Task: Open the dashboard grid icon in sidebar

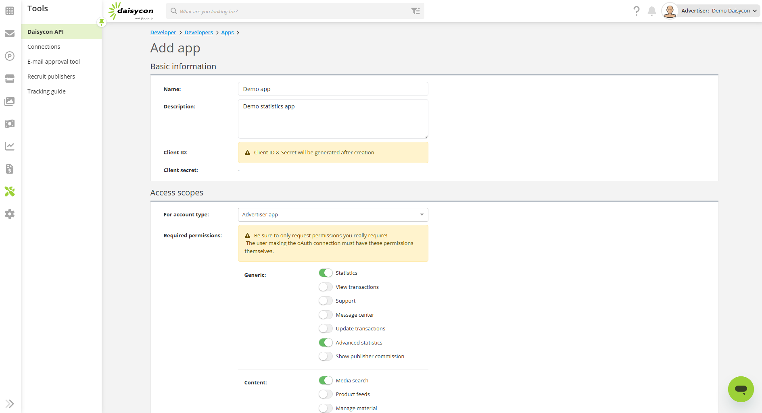Action: point(10,11)
